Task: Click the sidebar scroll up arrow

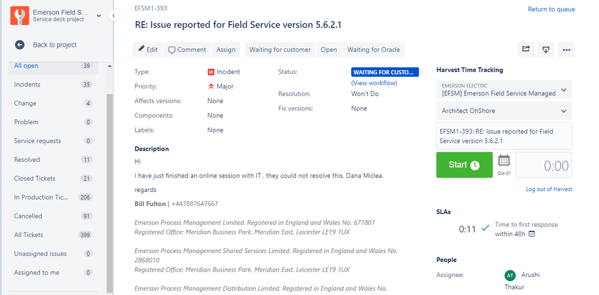Action: click(110, 66)
